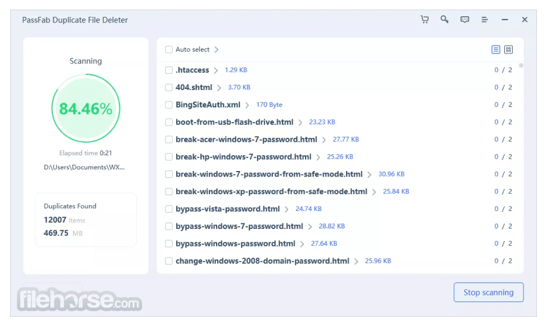Click boot-from-usb-flash-drive.html file name
Viewport: 547px width, 328px height.
point(235,122)
